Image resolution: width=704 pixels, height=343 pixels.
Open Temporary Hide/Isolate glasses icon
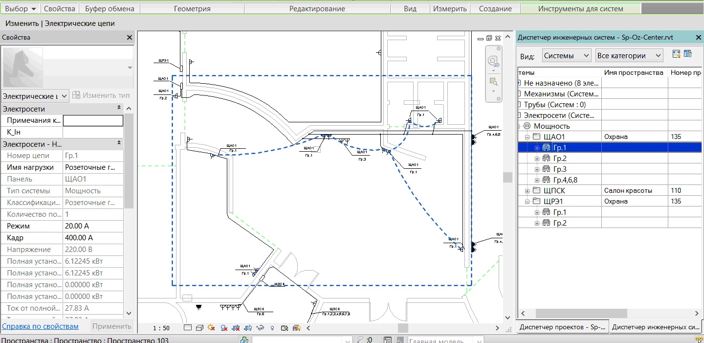pos(260,327)
